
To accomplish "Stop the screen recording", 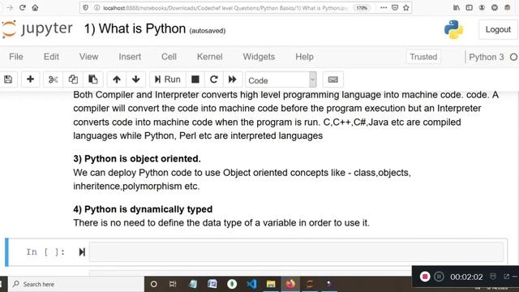I will pyautogui.click(x=425, y=277).
